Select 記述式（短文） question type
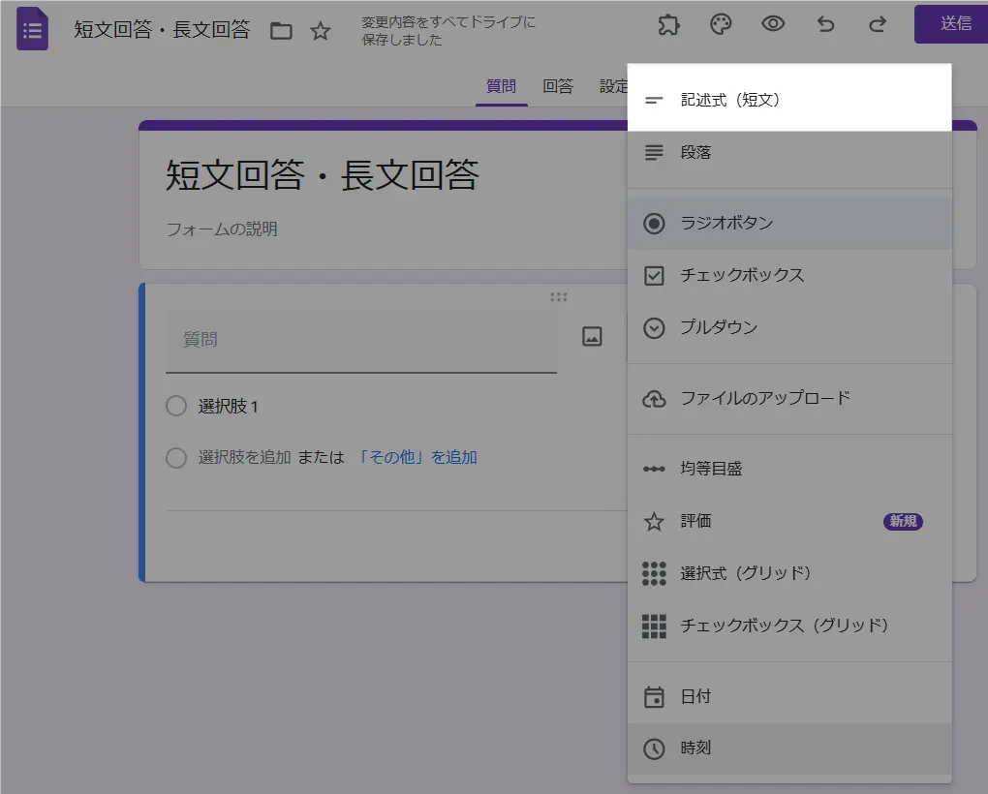The width and height of the screenshot is (988, 794). pyautogui.click(x=789, y=100)
